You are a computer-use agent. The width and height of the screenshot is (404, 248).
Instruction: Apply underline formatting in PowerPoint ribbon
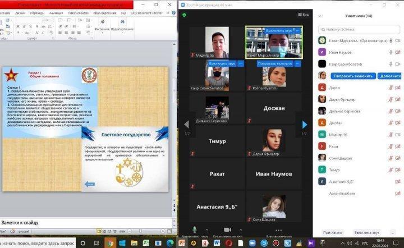click(30, 26)
